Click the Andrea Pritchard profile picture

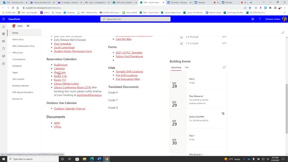tap(284, 19)
